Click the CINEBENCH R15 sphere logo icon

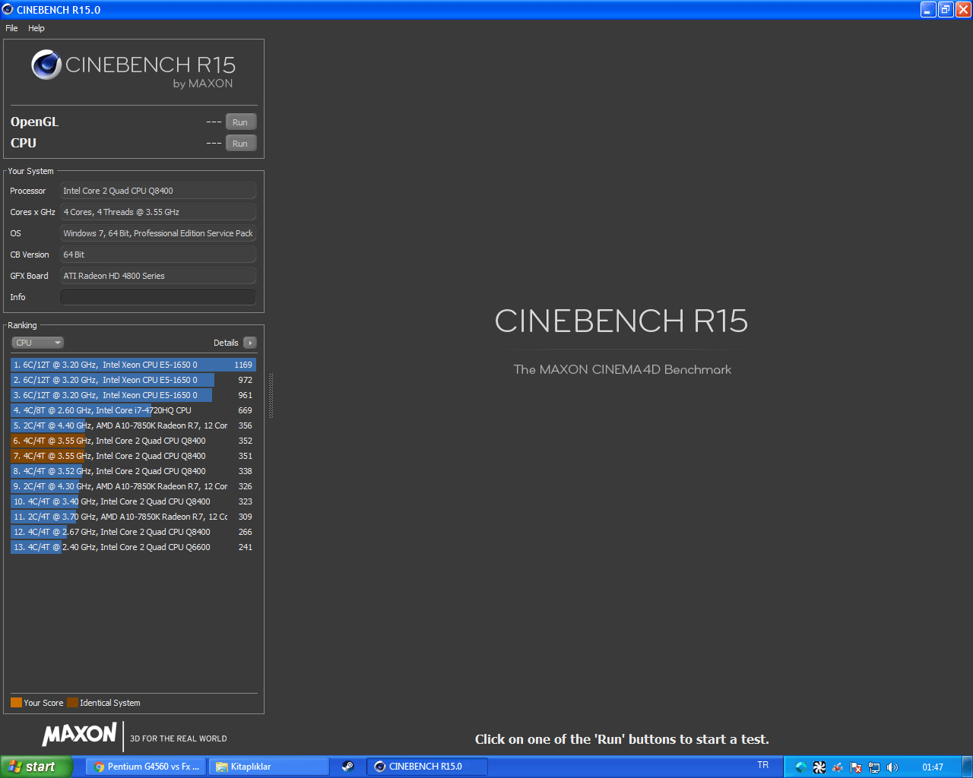46,65
